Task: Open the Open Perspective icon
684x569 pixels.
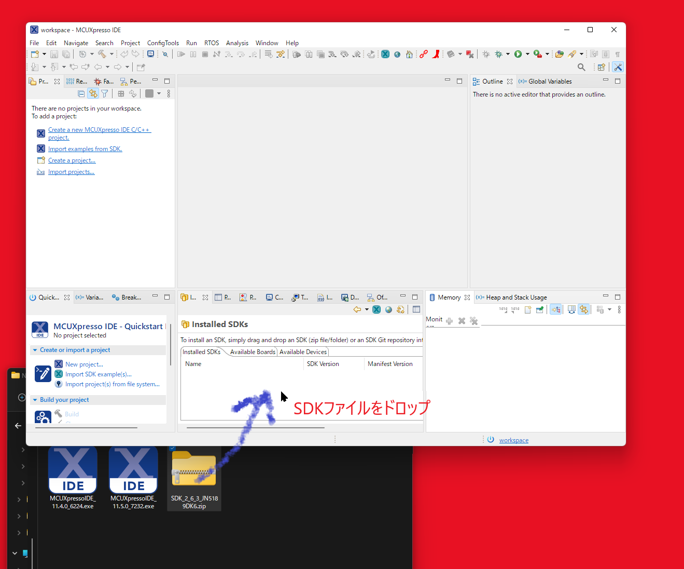Action: (x=602, y=67)
